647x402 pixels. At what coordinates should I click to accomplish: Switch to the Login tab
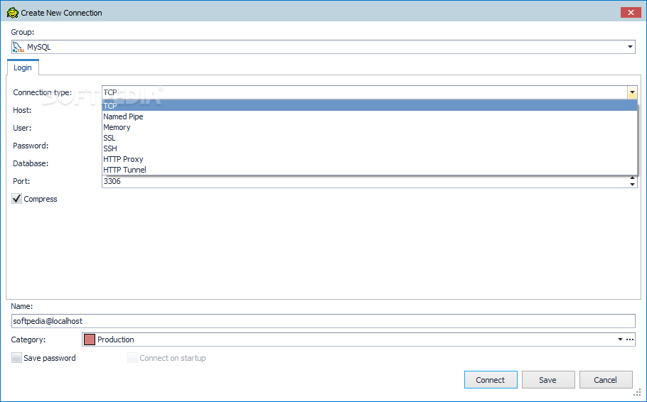[23, 67]
